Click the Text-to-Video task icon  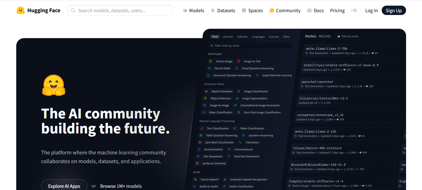209,68
